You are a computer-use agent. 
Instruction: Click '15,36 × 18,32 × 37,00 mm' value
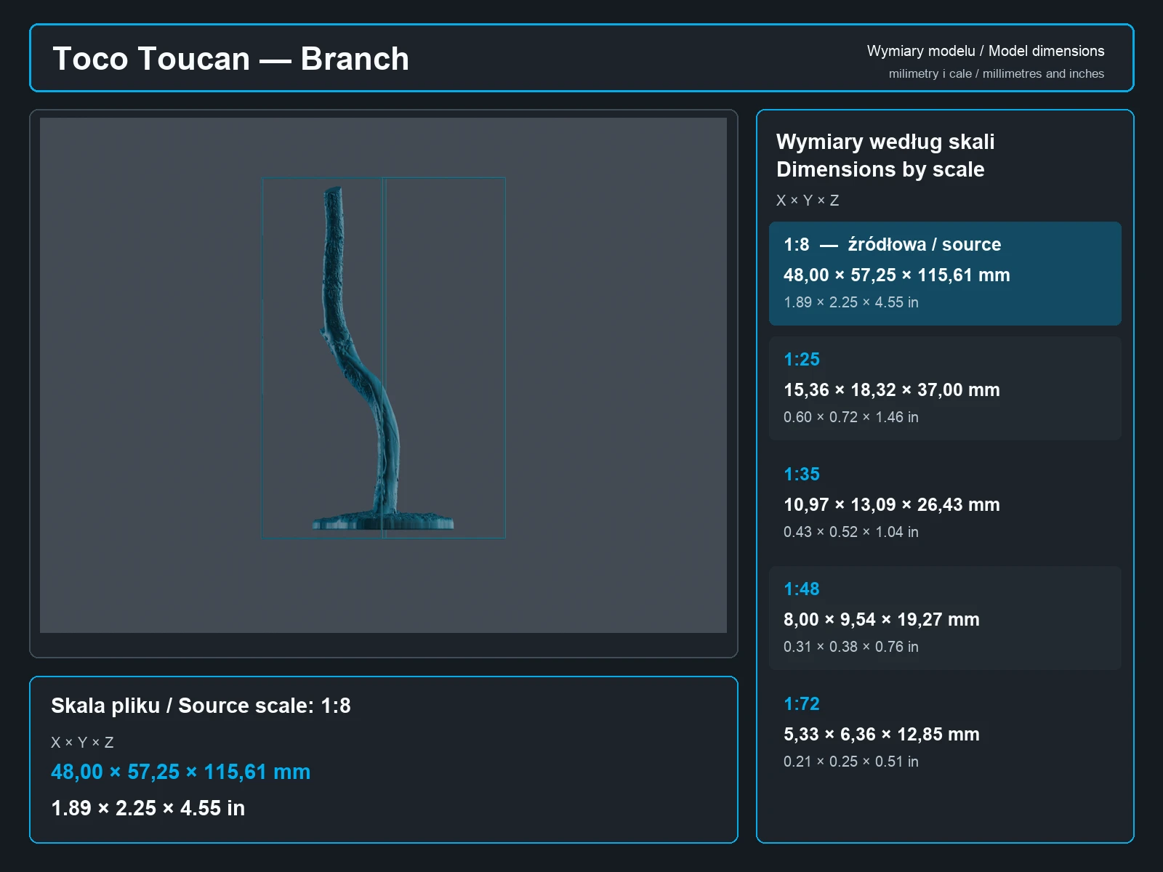(x=891, y=390)
